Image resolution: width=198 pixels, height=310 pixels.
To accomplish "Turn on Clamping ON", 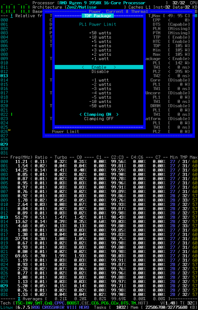I will pos(99,114).
